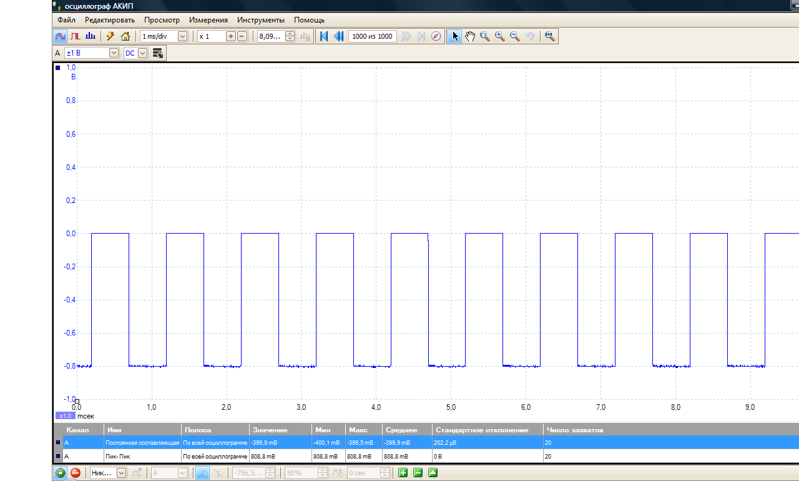Click the auto setup lightning icon
The width and height of the screenshot is (799, 481).
(110, 36)
